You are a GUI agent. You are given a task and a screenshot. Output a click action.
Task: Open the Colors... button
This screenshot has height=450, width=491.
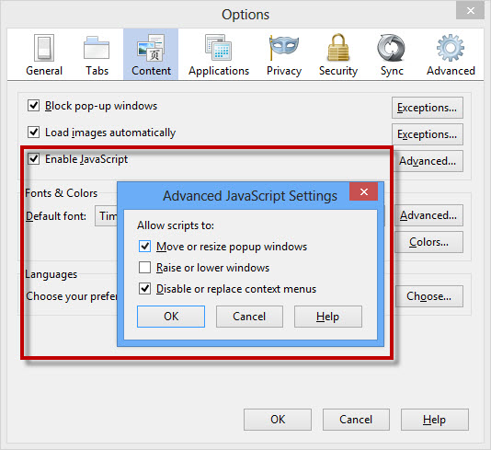428,242
